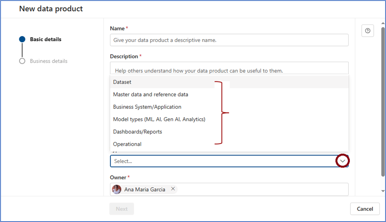
Task: Open the help question mark icon
Action: pos(367,31)
